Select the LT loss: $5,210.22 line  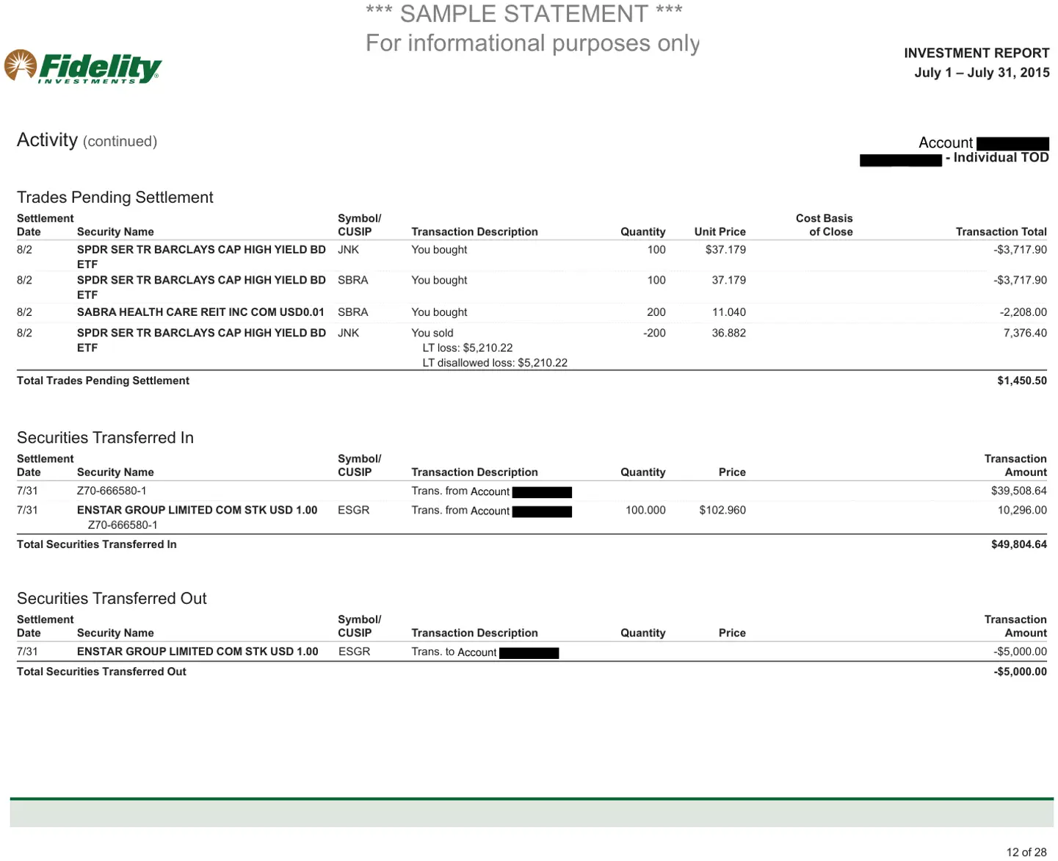(468, 348)
